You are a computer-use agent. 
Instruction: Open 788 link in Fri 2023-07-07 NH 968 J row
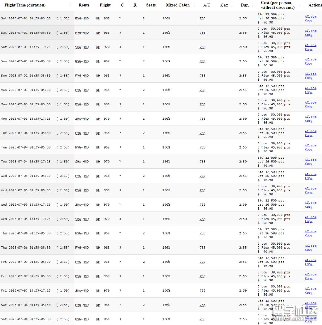[x=202, y=276]
